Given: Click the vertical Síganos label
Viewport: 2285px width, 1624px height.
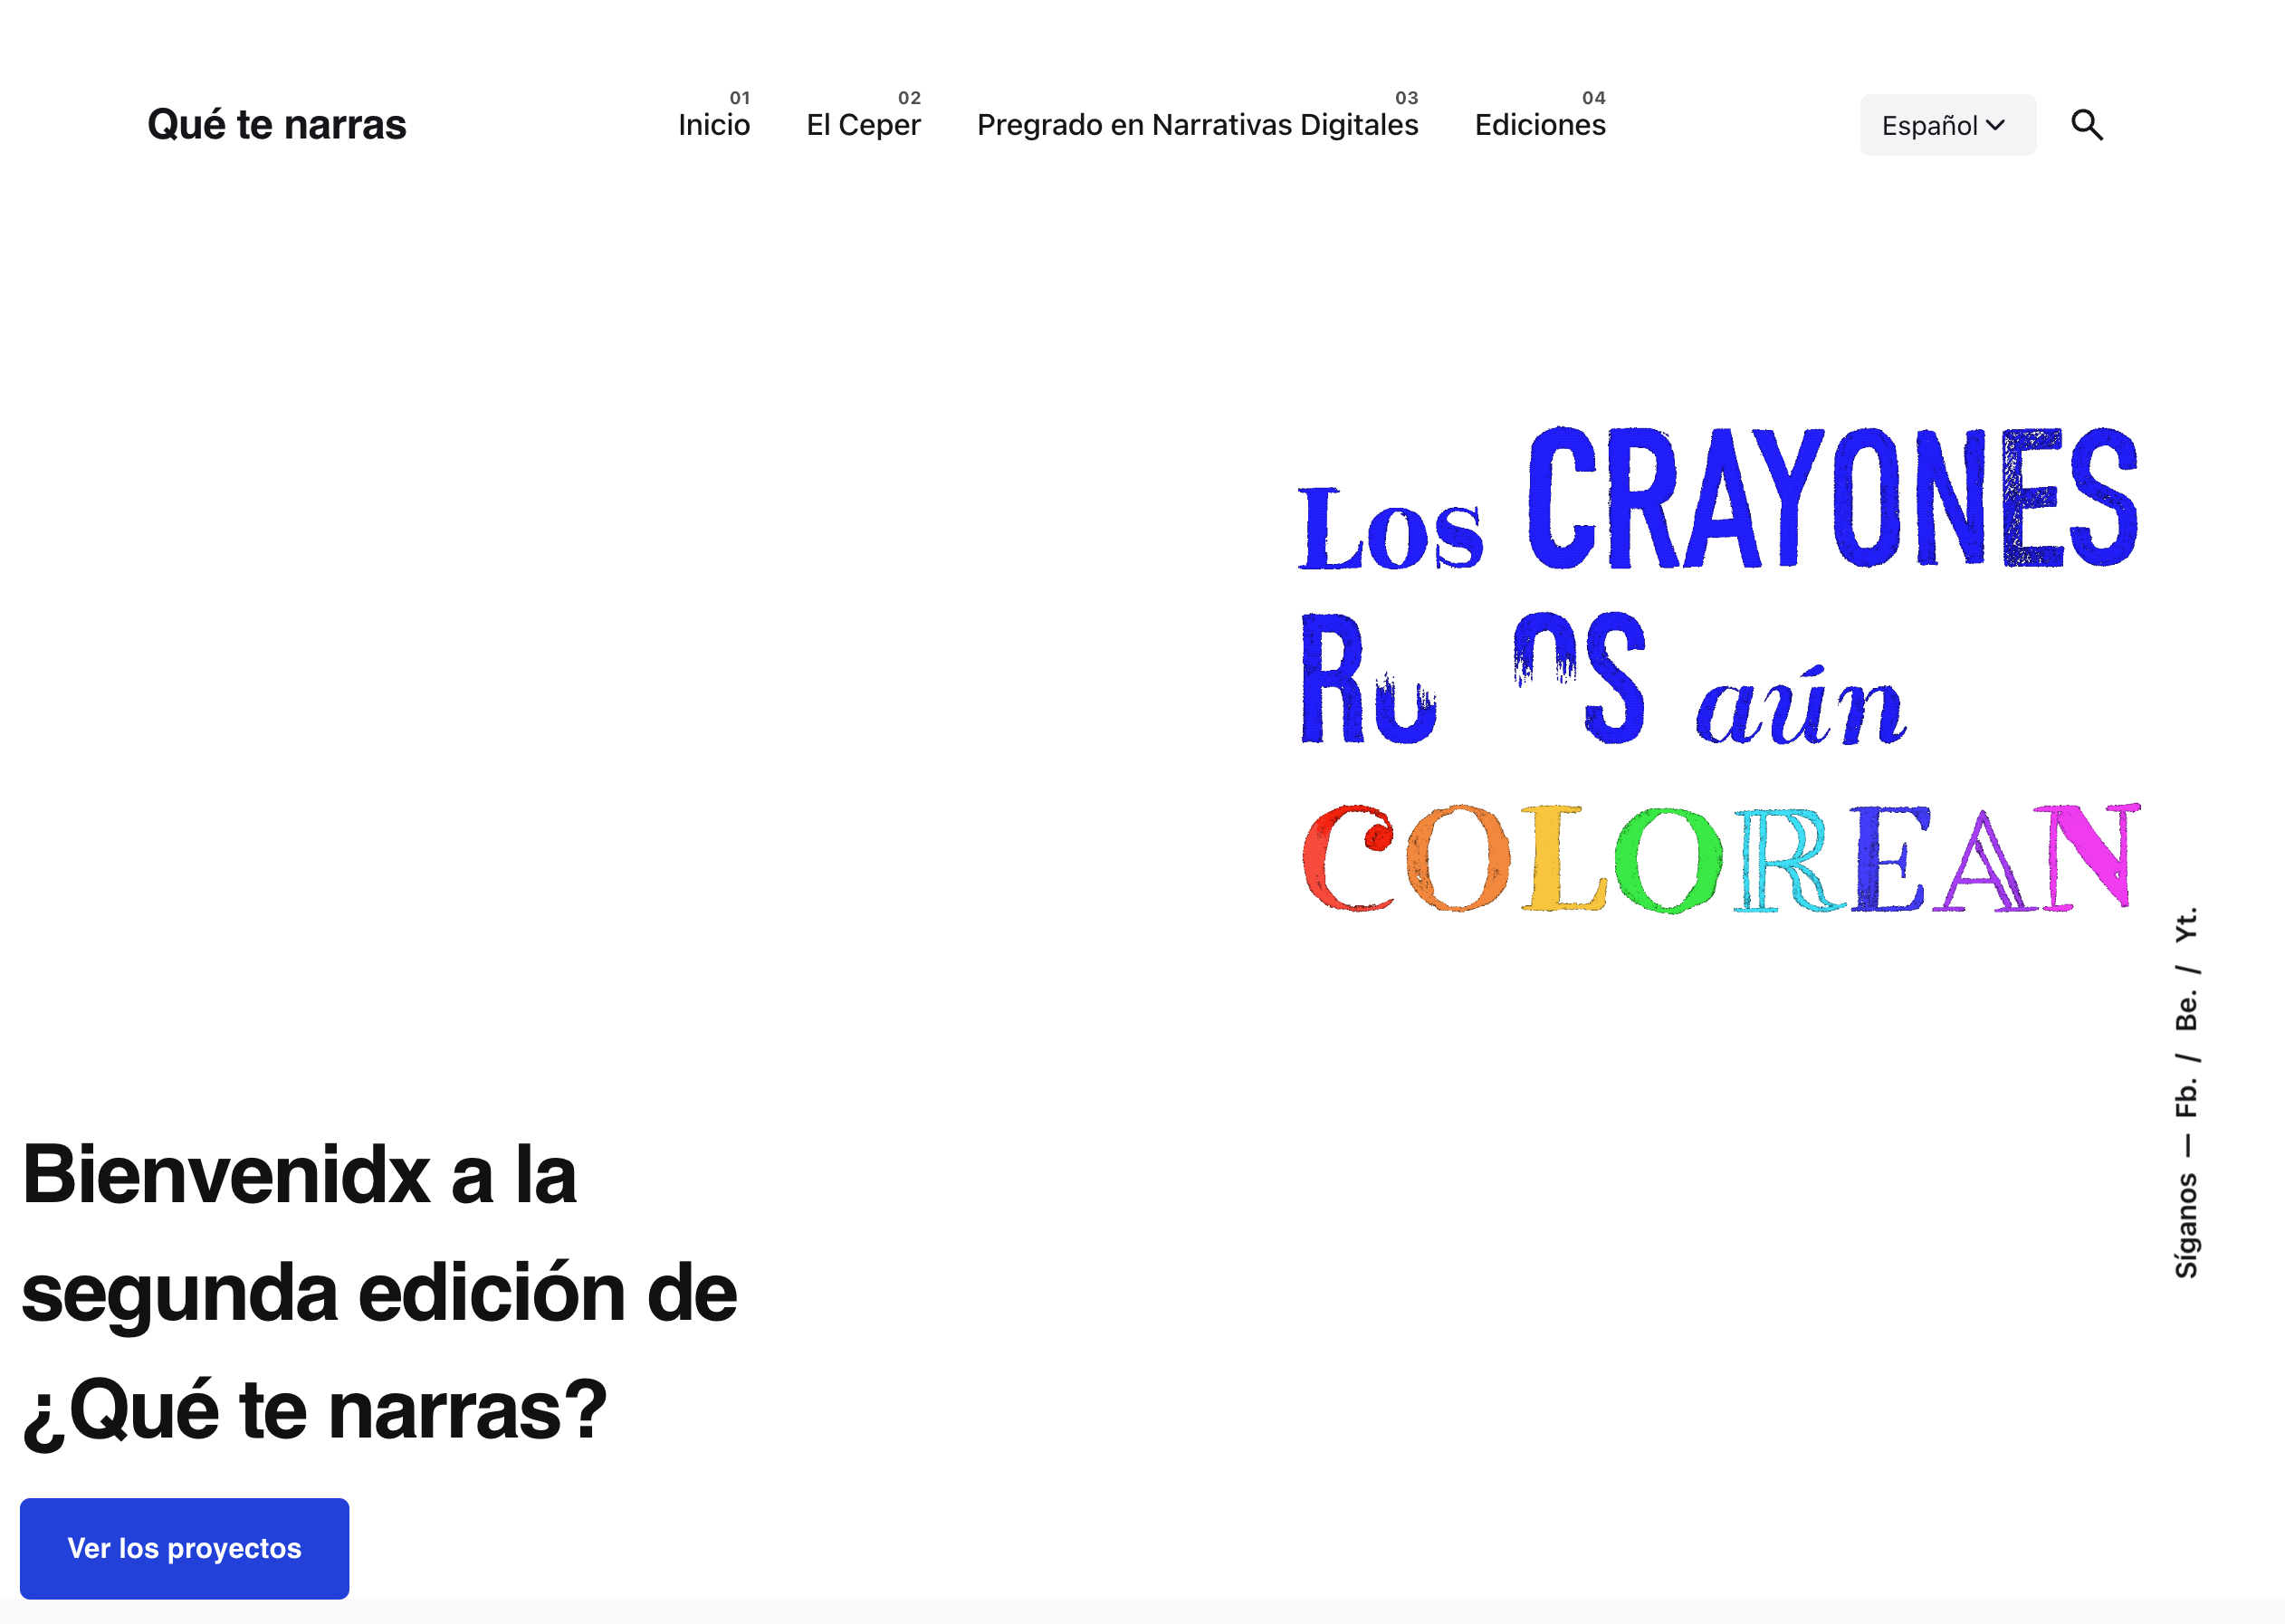Looking at the screenshot, I should point(2186,1225).
